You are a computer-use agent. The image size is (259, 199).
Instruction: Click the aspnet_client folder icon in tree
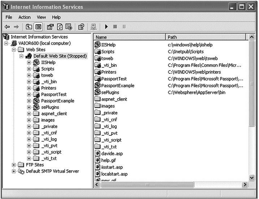click(x=36, y=114)
